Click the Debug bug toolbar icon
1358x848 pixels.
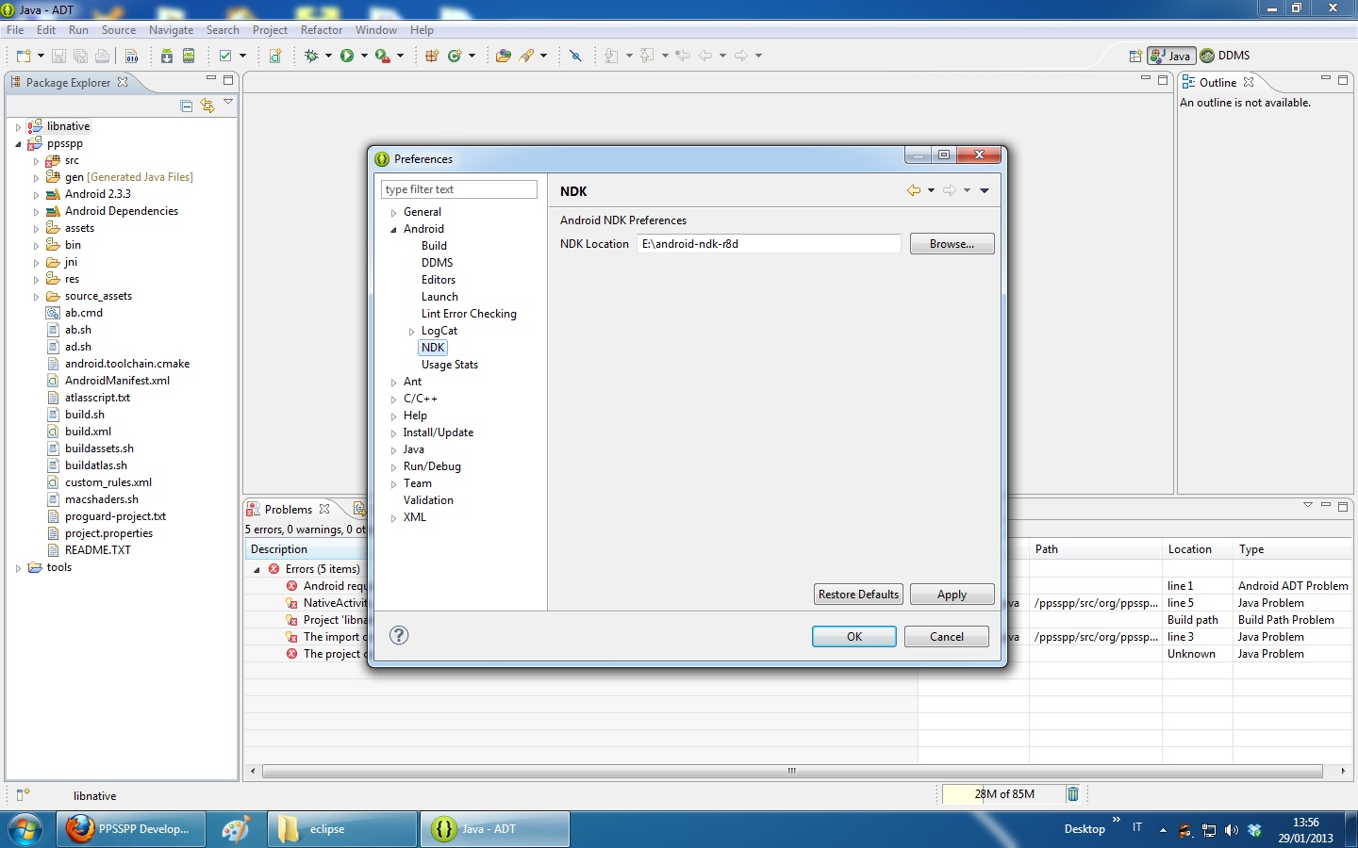[311, 56]
